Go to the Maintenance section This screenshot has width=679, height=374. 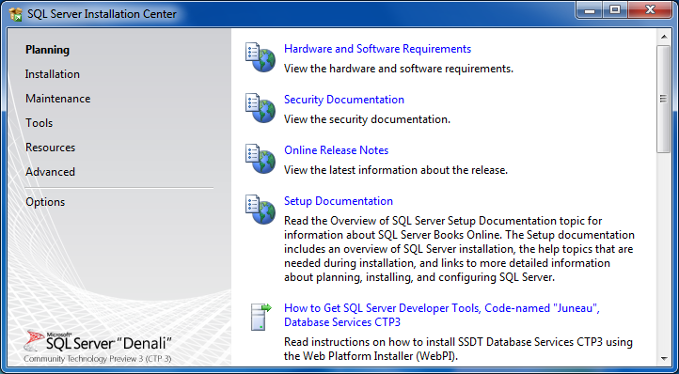coord(58,99)
